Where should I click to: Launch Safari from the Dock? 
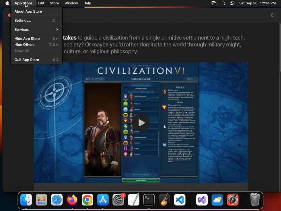tap(57, 200)
